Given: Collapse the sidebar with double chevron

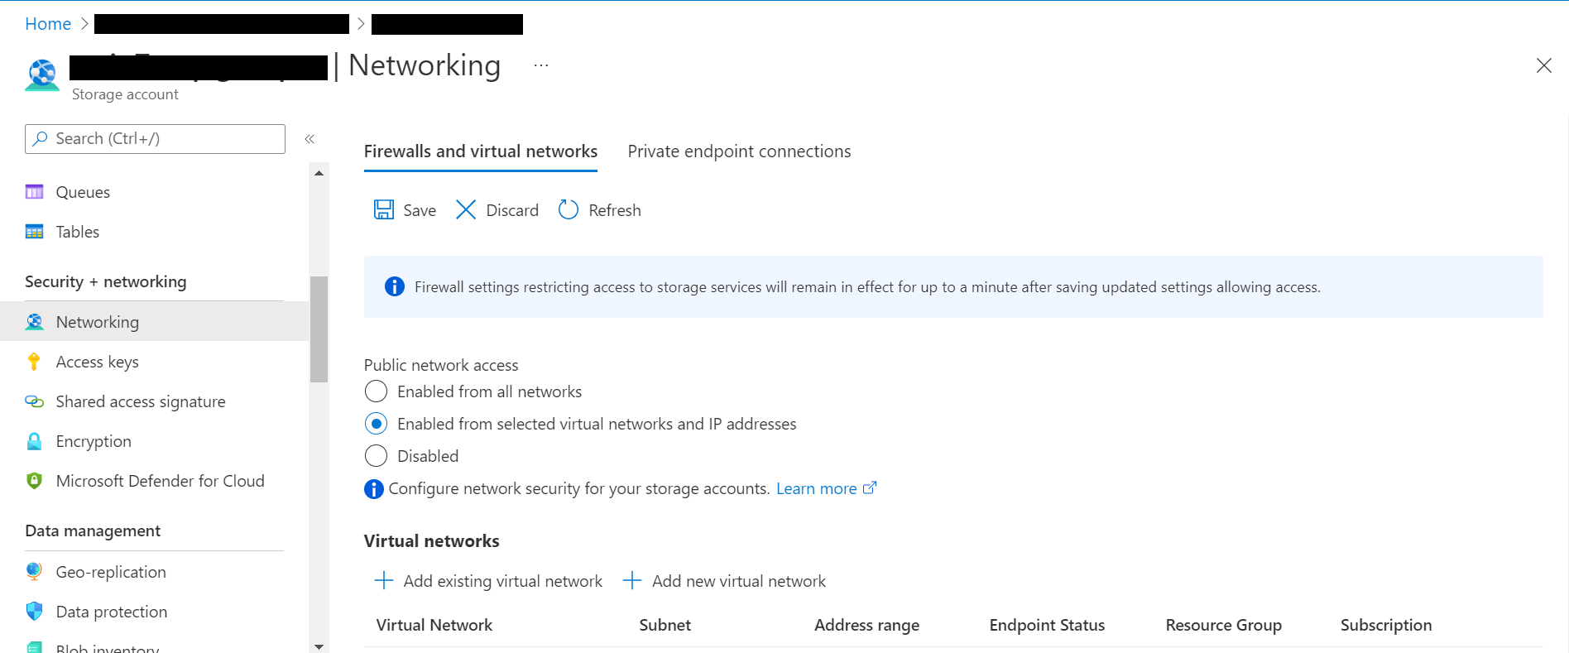Looking at the screenshot, I should tap(309, 139).
